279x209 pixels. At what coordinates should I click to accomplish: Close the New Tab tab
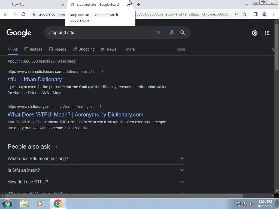point(63,5)
